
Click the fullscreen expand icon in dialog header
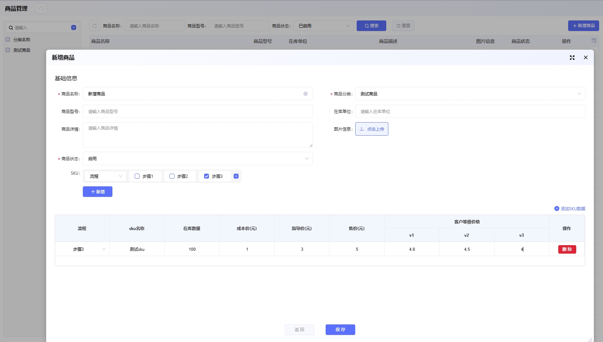point(572,58)
